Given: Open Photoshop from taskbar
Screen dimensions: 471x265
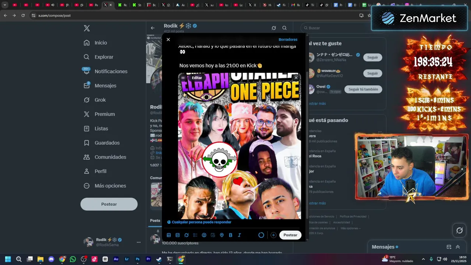Looking at the screenshot, I should click(138, 259).
